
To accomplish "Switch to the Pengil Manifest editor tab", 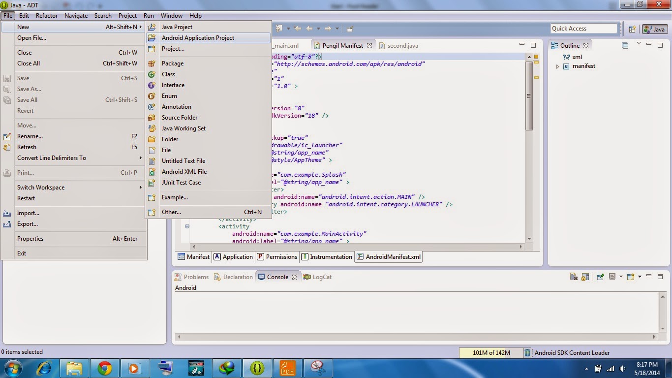I will click(x=342, y=46).
